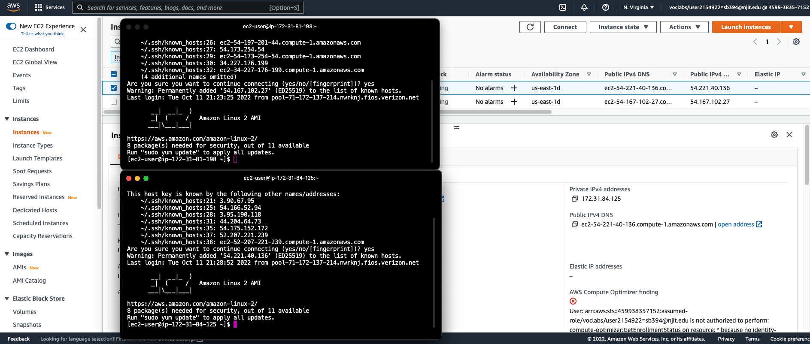Screen dimensions: 810x344
Task: Click the right-side details panel scrollbar
Action: (807, 154)
